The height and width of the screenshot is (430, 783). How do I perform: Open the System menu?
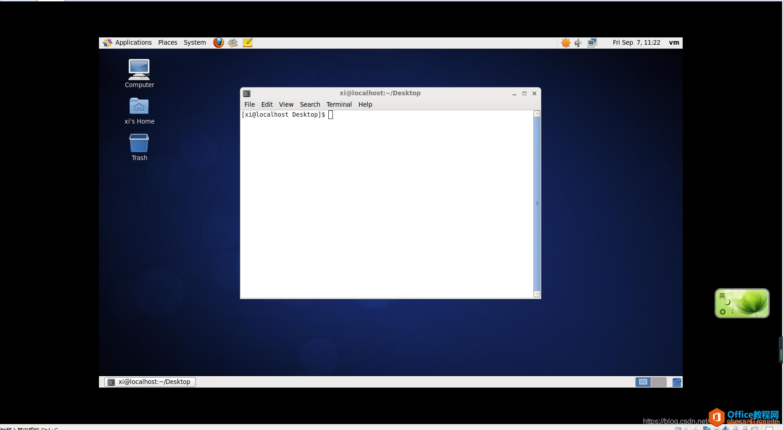[x=195, y=42]
